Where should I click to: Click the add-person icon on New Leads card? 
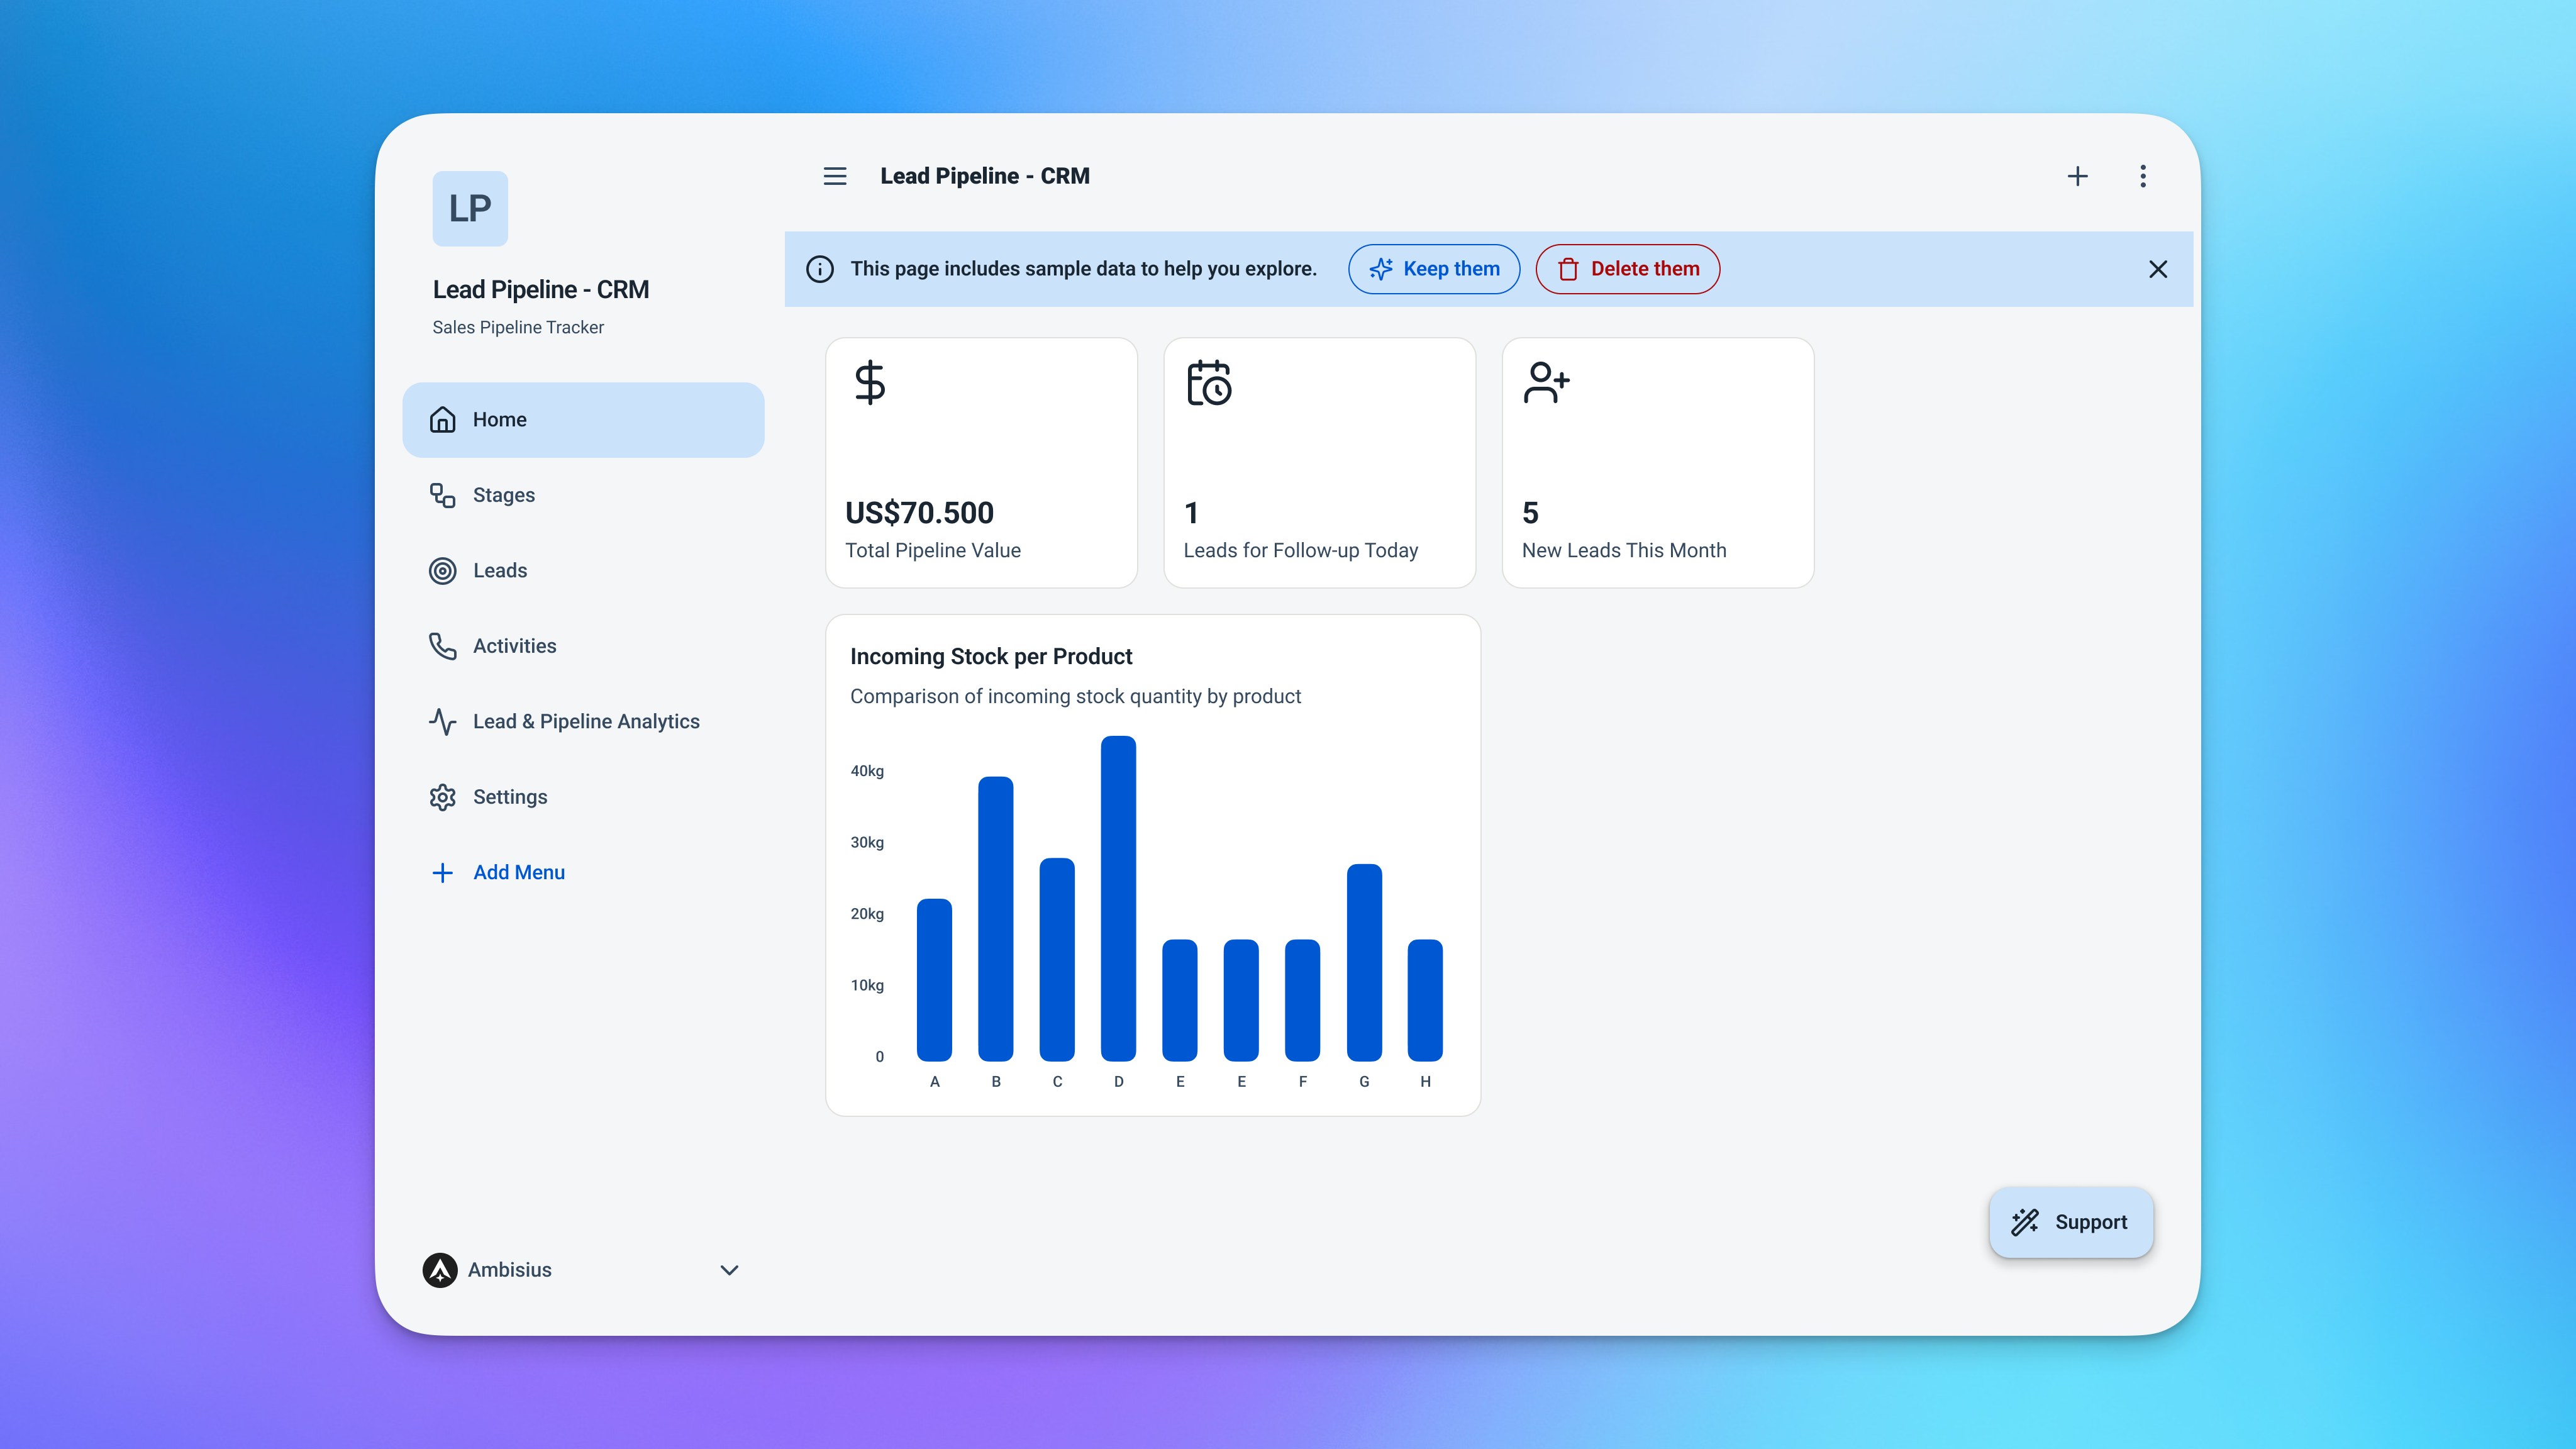[1546, 383]
